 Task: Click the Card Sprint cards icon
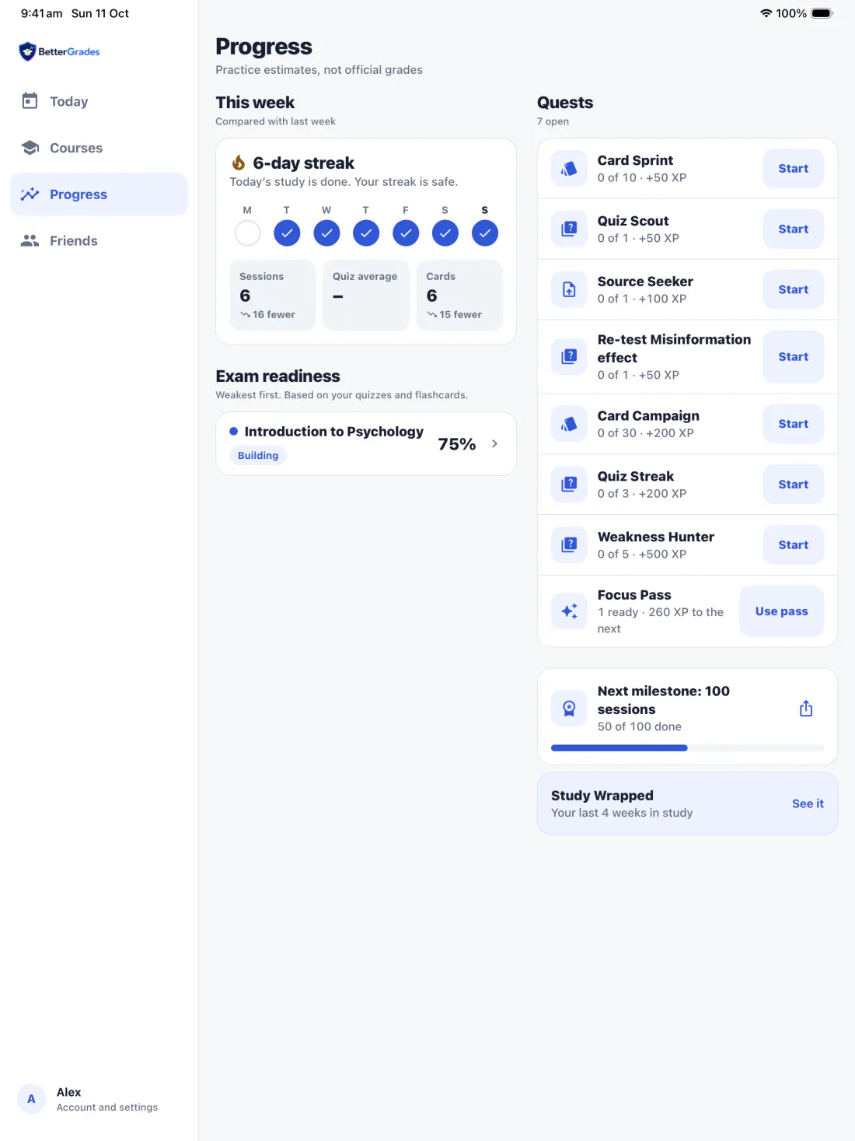pyautogui.click(x=569, y=169)
